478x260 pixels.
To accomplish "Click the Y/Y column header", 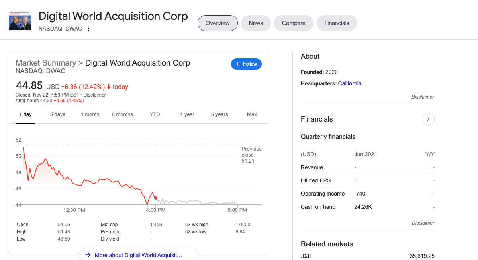I will [430, 154].
